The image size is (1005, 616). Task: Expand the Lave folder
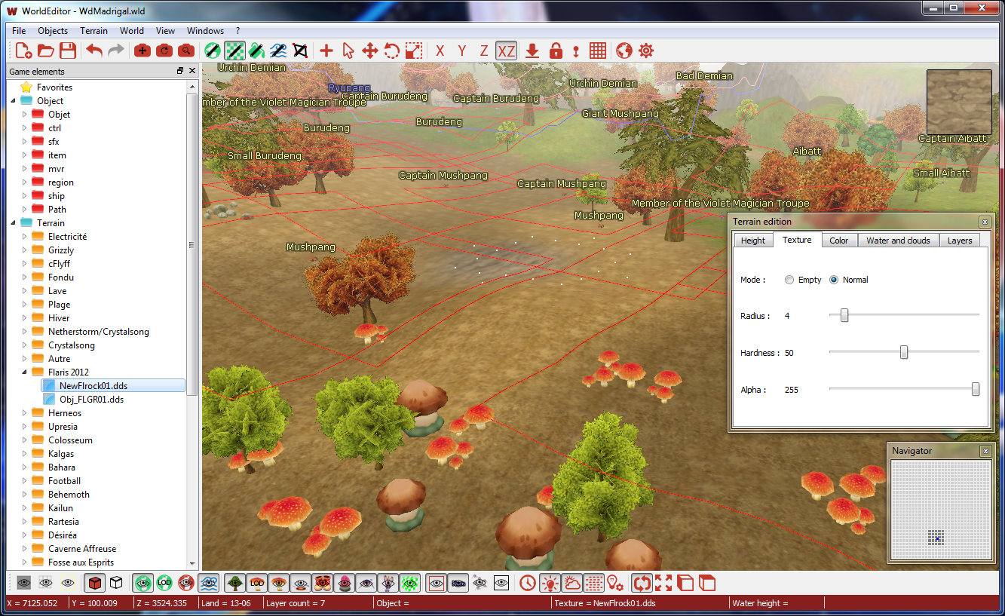pos(24,291)
